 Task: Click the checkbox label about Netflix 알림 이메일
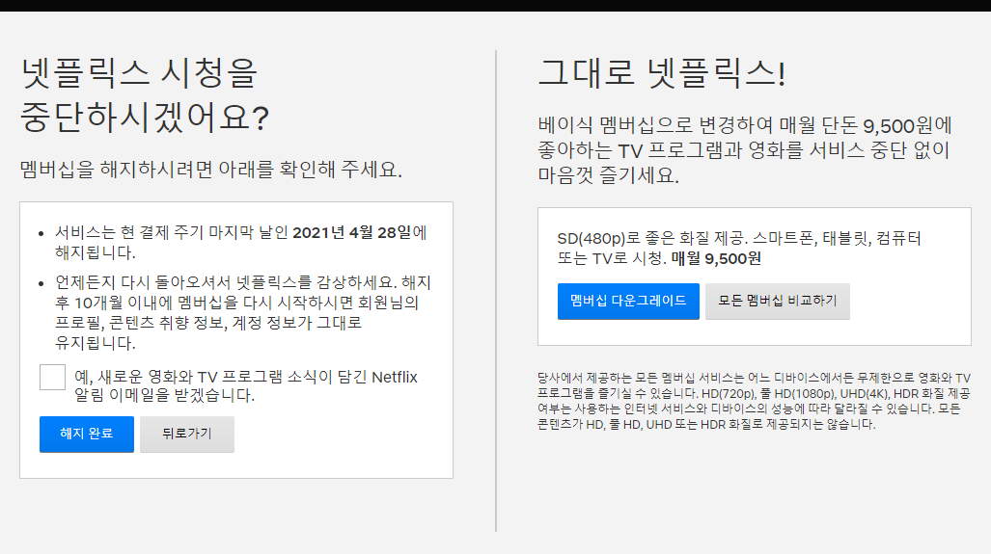click(246, 386)
